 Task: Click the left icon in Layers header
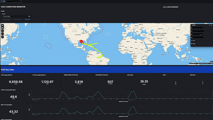210,25
